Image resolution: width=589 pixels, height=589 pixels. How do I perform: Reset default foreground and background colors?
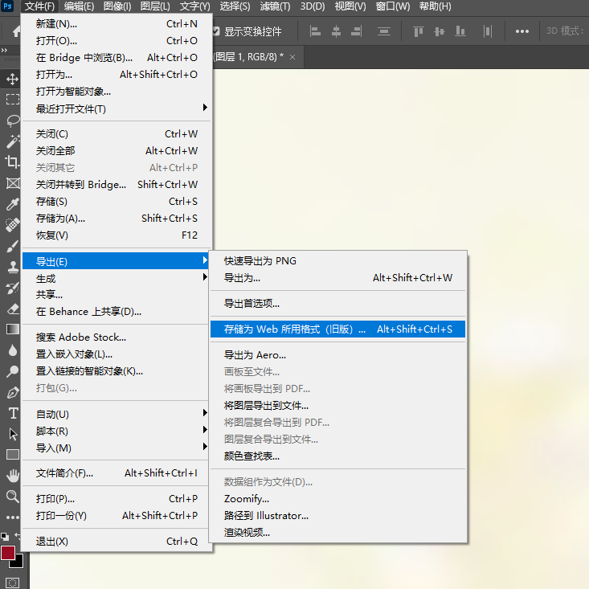pyautogui.click(x=5, y=537)
